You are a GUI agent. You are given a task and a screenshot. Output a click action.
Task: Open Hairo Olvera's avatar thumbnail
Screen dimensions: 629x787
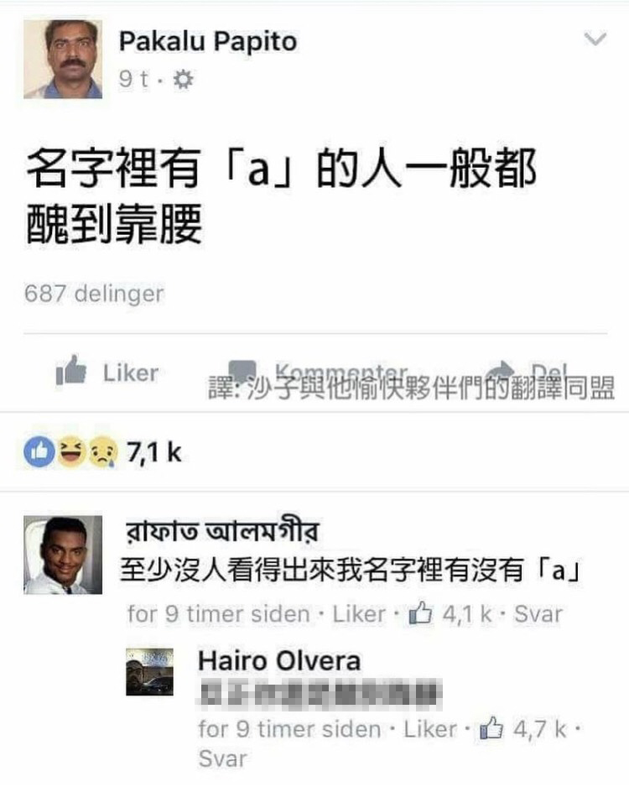[149, 671]
